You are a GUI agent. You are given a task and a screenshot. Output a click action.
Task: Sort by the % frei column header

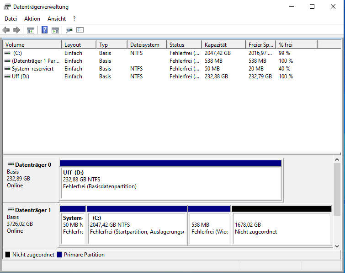pos(297,45)
